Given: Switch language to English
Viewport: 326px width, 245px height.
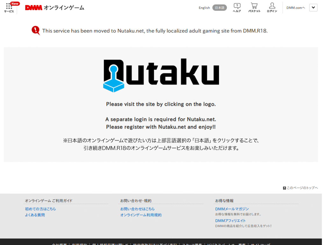Looking at the screenshot, I should coord(204,8).
